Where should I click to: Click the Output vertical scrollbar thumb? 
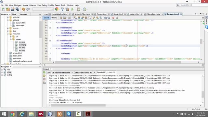point(203,94)
